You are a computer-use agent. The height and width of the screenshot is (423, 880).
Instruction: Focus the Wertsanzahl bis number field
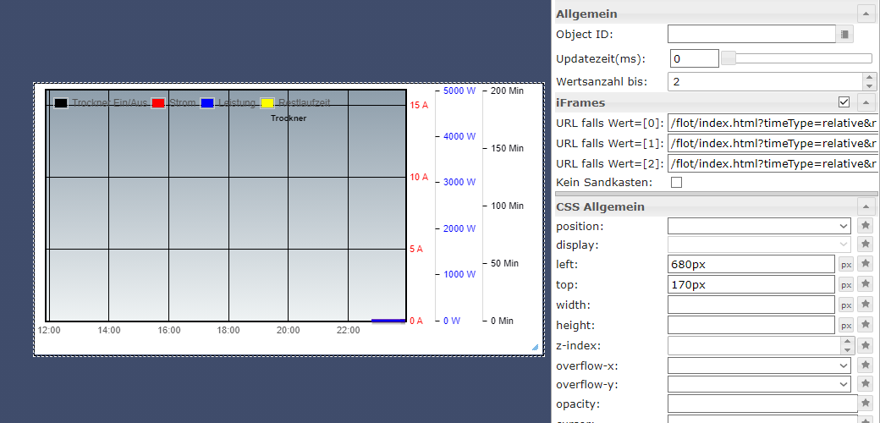pyautogui.click(x=766, y=81)
